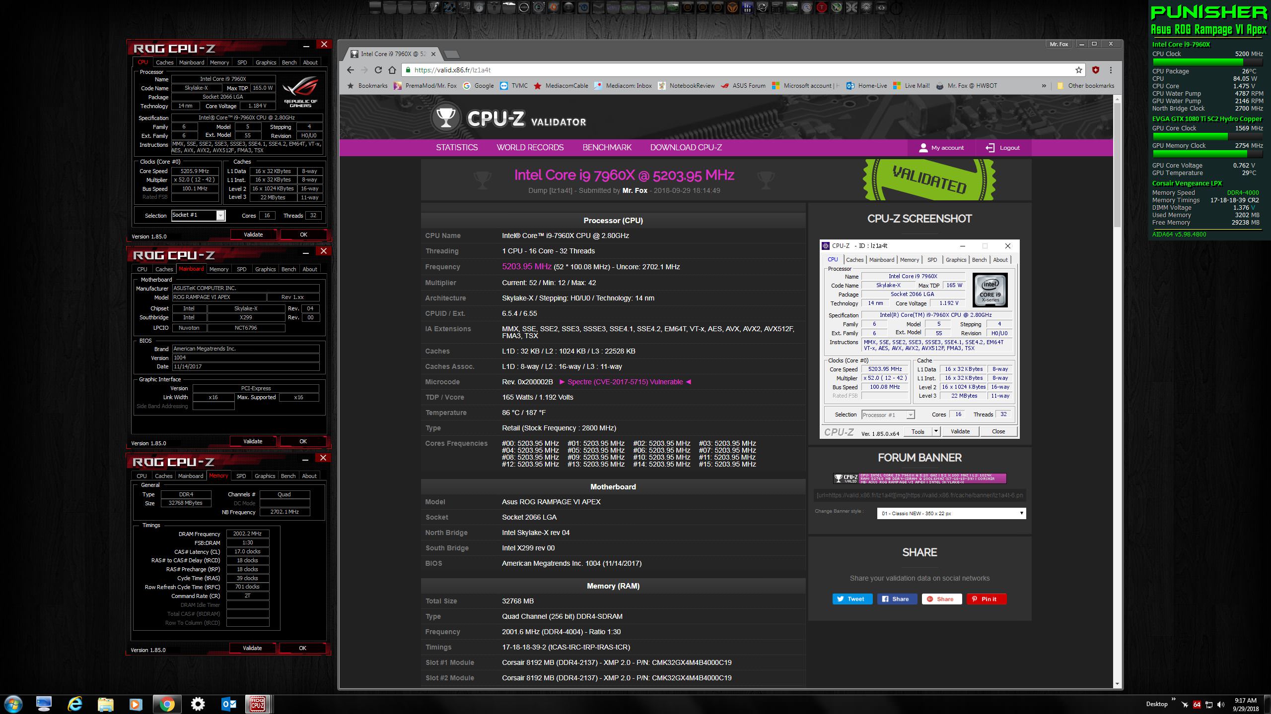Click the Mr. Fox Chrome profile button
The image size is (1271, 714).
tap(1059, 44)
